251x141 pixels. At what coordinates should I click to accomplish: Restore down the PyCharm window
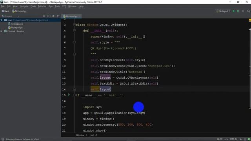coord(238,2)
